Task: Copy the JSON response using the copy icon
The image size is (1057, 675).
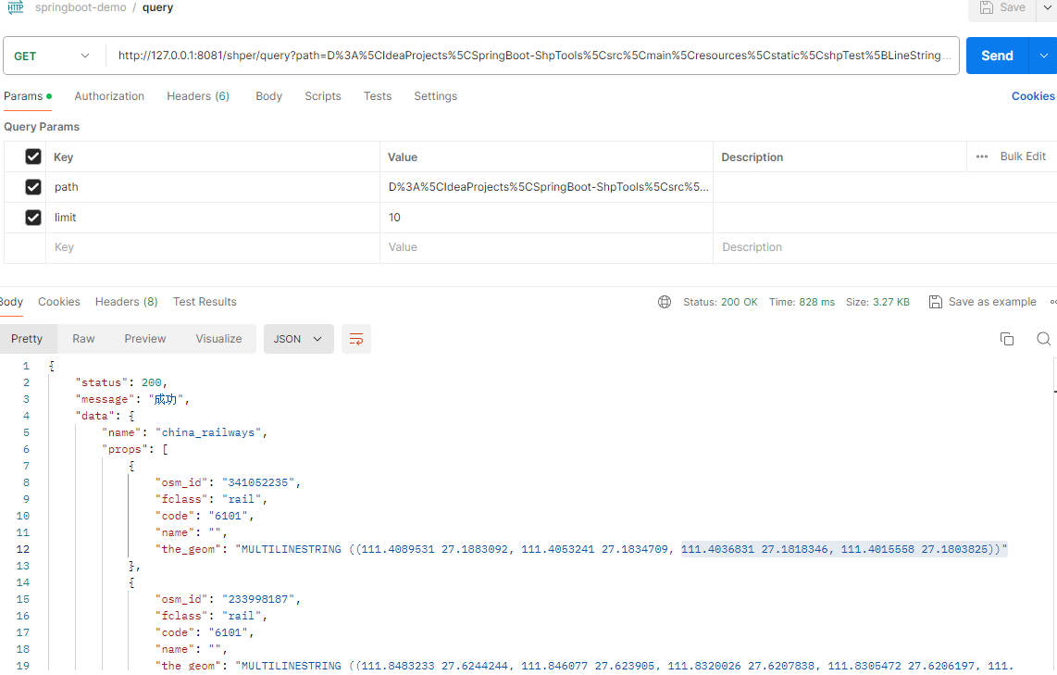Action: (x=1007, y=339)
